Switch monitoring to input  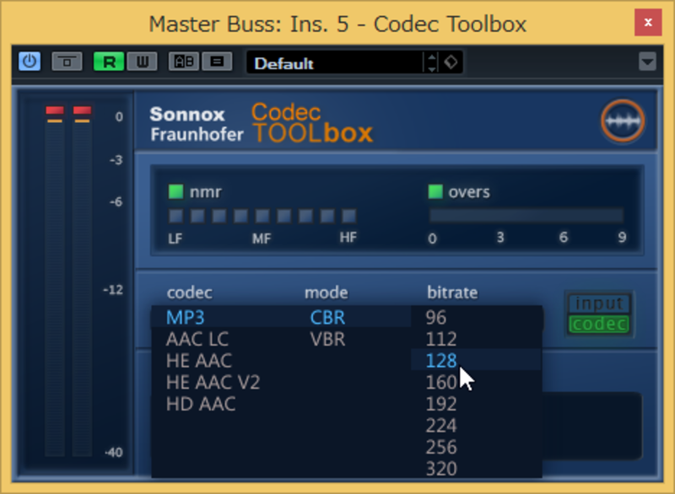tap(599, 303)
